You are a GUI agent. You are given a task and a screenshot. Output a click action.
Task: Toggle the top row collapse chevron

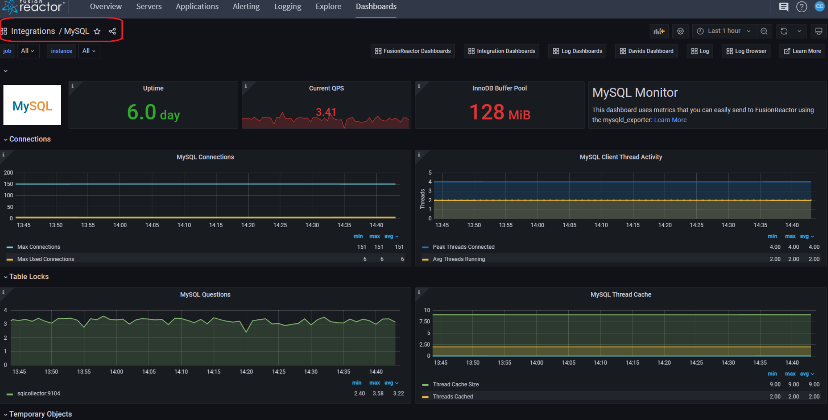[6, 71]
